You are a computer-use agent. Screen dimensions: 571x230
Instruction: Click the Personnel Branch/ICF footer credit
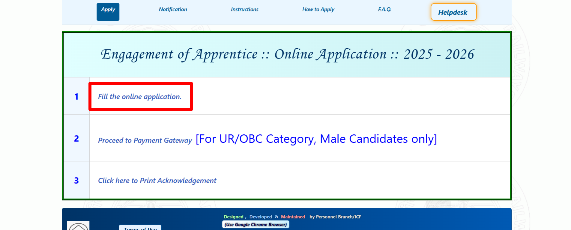[x=335, y=217]
